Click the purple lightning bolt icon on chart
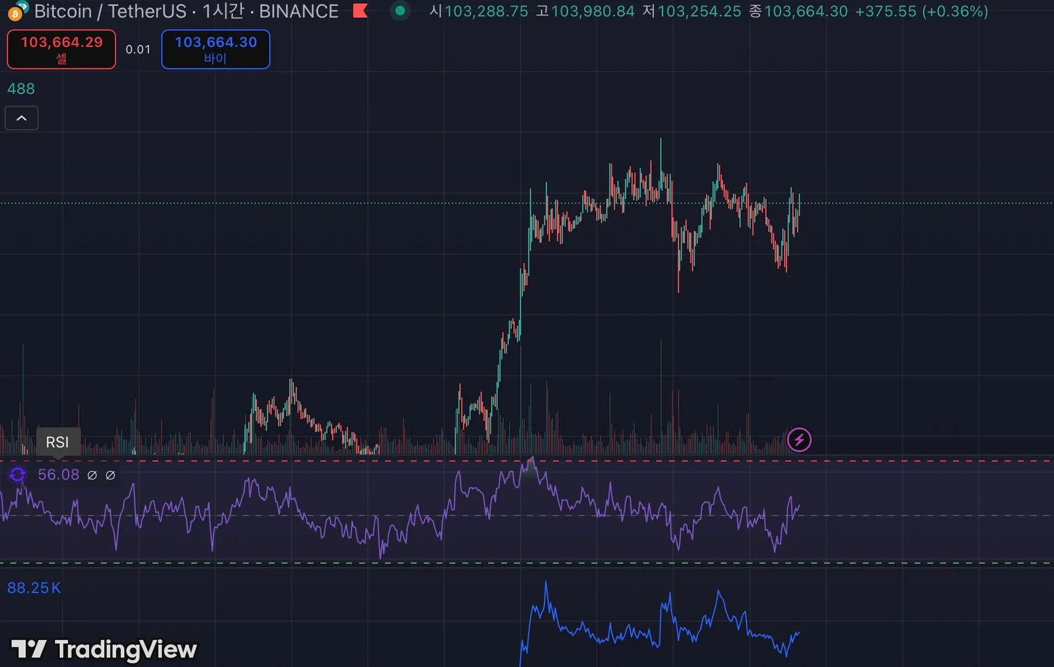This screenshot has height=667, width=1054. pyautogui.click(x=799, y=440)
